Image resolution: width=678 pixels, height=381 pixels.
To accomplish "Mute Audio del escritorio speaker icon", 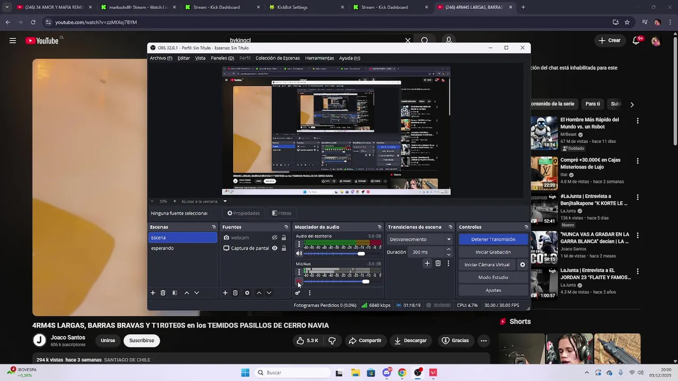I will pyautogui.click(x=299, y=253).
